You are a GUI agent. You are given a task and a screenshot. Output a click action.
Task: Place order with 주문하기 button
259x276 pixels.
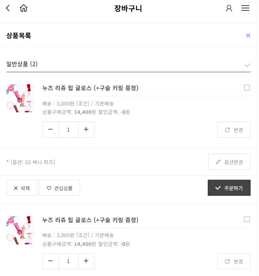coord(230,188)
